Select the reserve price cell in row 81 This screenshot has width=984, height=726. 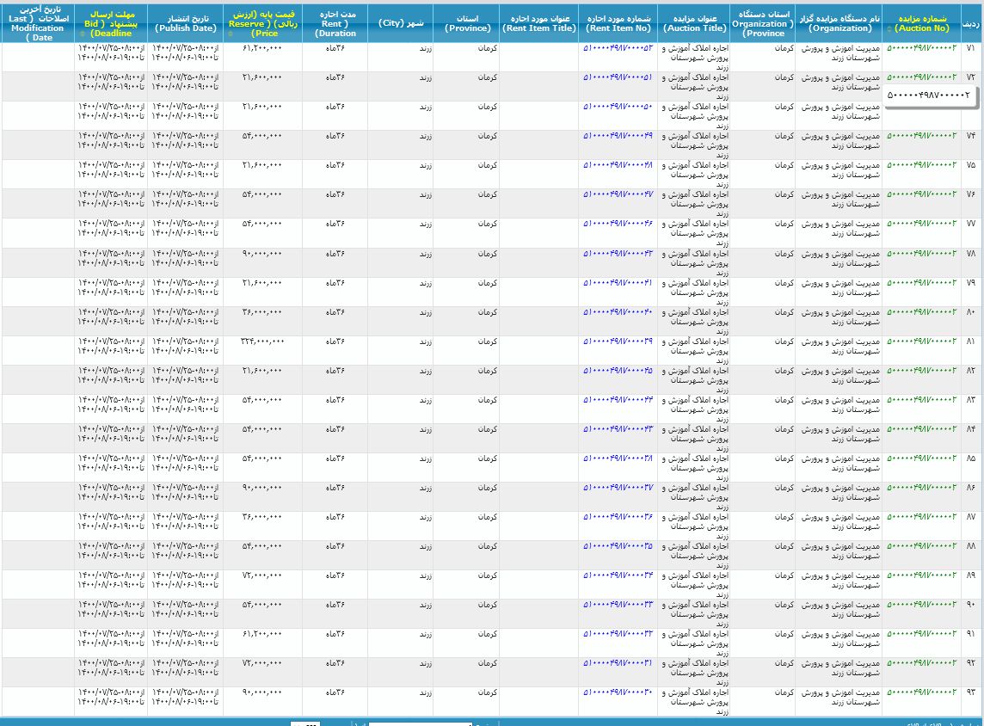tap(261, 341)
